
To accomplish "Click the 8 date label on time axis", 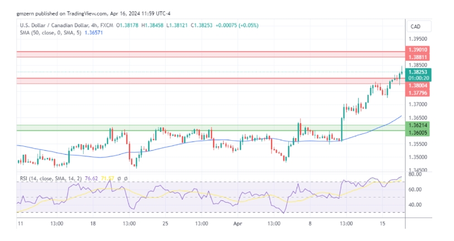I will click(x=310, y=224).
